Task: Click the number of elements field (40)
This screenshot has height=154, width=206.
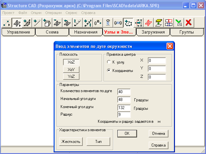Action: coord(124,92)
